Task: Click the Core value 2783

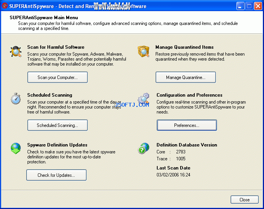Action: 181,152
